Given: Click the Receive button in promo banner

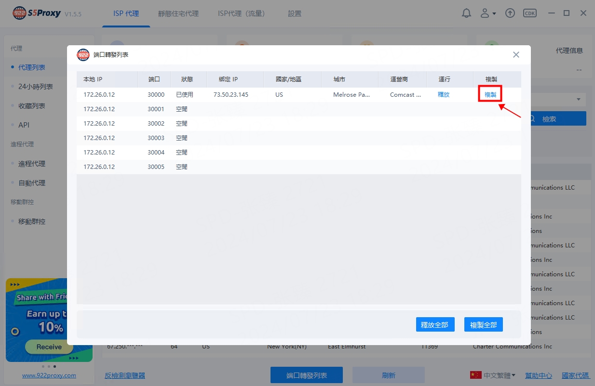Looking at the screenshot, I should coord(49,347).
